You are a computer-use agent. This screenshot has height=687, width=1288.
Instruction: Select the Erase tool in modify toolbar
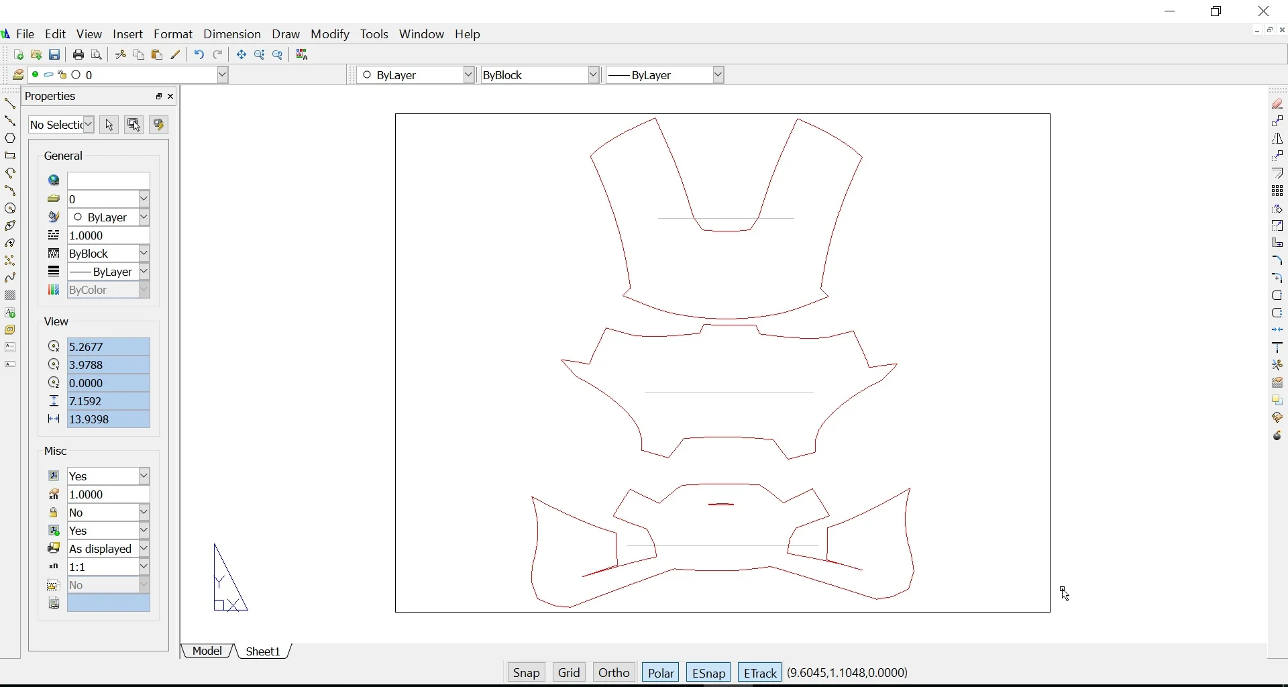click(1278, 105)
